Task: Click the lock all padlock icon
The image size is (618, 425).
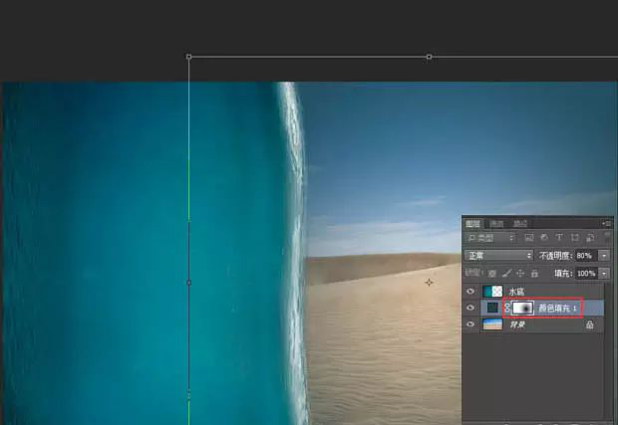Action: 534,273
